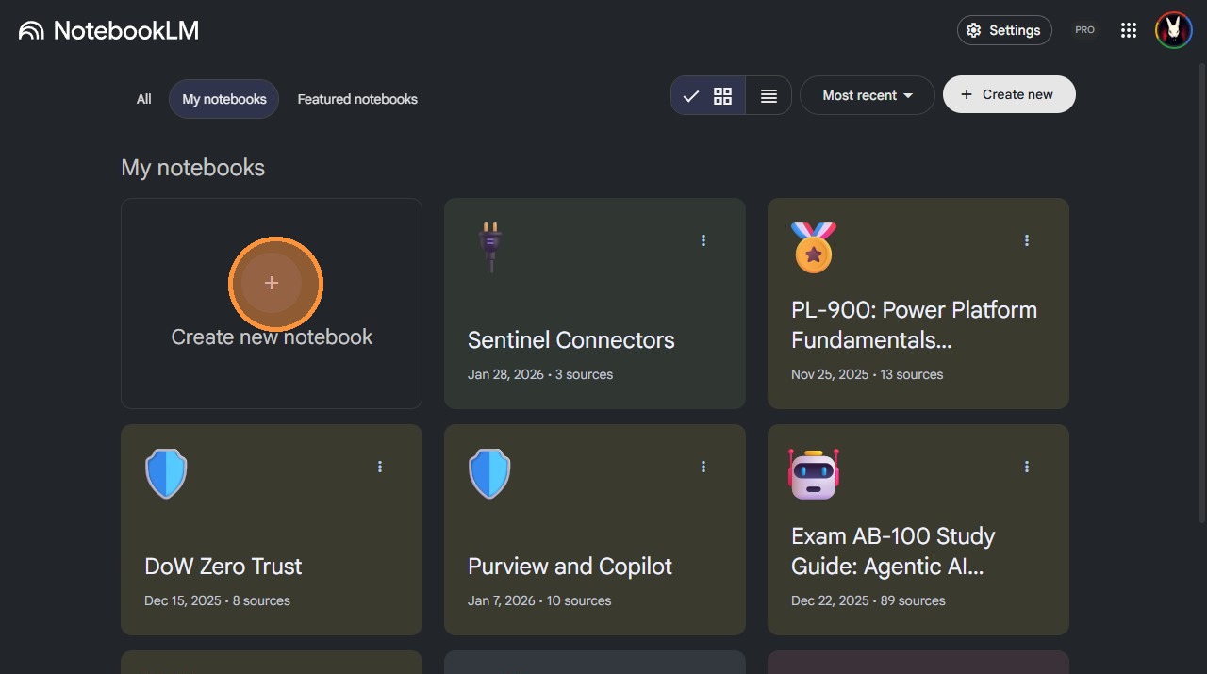1207x674 pixels.
Task: Click the DoW Zero Trust shield icon
Action: [x=166, y=473]
